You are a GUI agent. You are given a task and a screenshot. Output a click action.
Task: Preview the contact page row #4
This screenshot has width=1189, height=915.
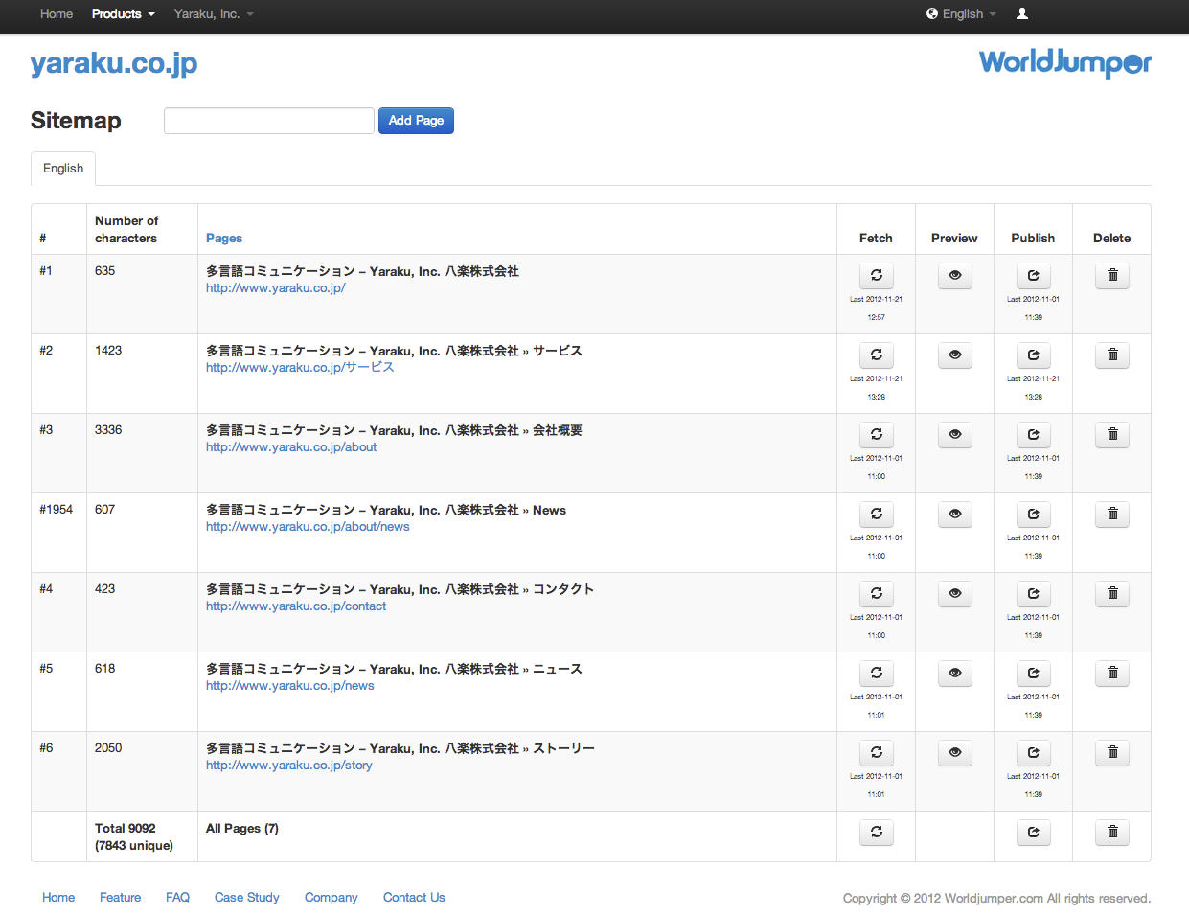954,593
